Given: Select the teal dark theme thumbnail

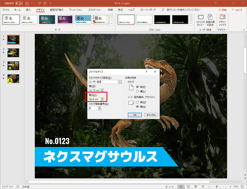Looking at the screenshot, I should tap(47, 20).
